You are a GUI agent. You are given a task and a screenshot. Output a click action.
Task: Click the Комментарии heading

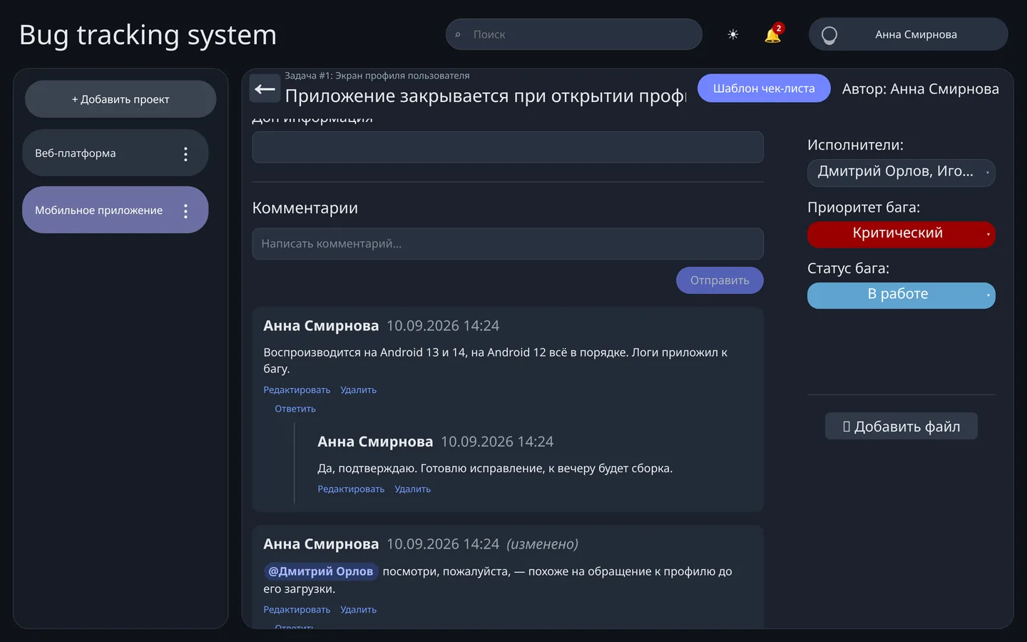point(305,208)
